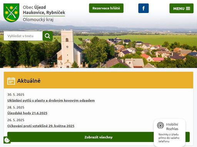Click the date 26. 5. 2025
The image size is (197, 147).
(16, 120)
